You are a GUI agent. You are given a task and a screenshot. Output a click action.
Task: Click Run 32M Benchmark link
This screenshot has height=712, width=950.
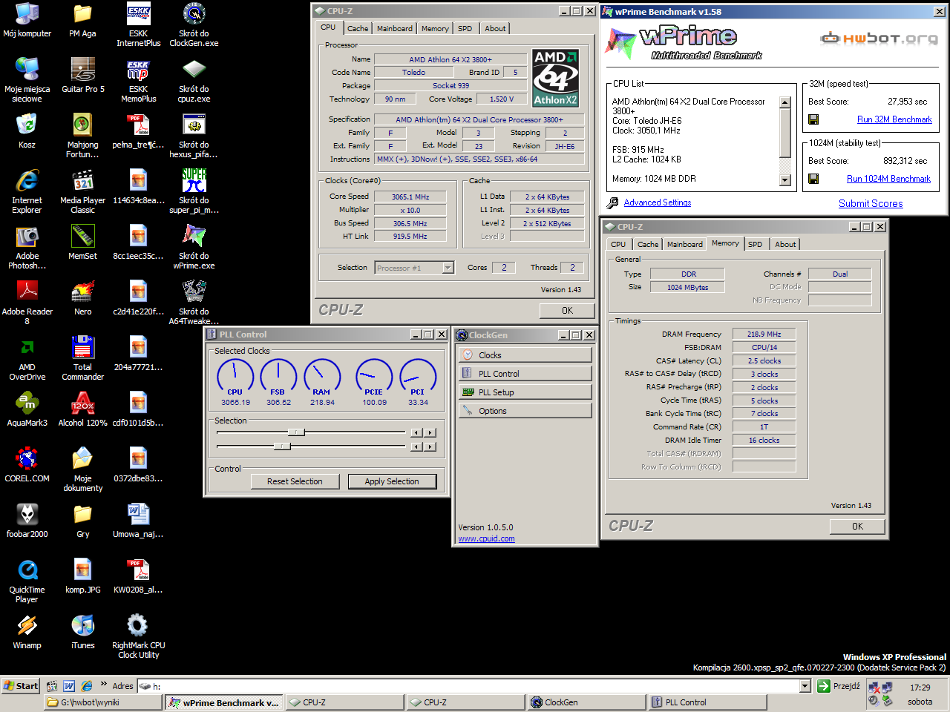tap(894, 119)
